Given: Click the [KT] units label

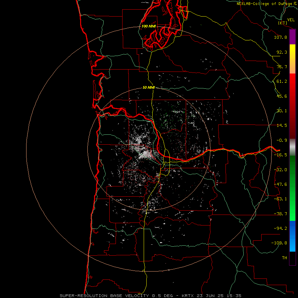Looking at the screenshot, I should [x=282, y=23].
